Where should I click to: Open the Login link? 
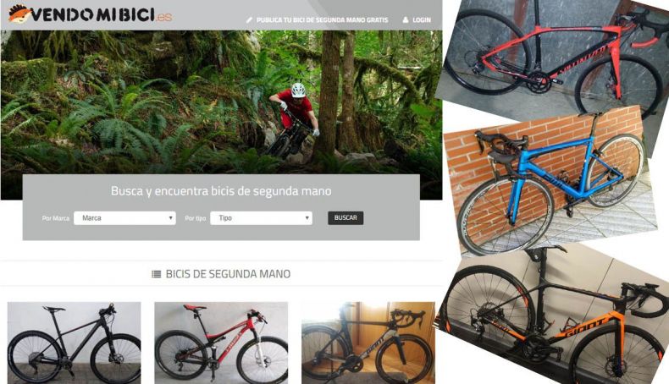point(422,19)
